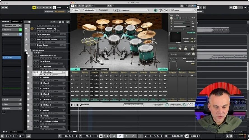This screenshot has height=140, width=249.
Task: Adjust the Master Vol knob
Action: [x=184, y=105]
